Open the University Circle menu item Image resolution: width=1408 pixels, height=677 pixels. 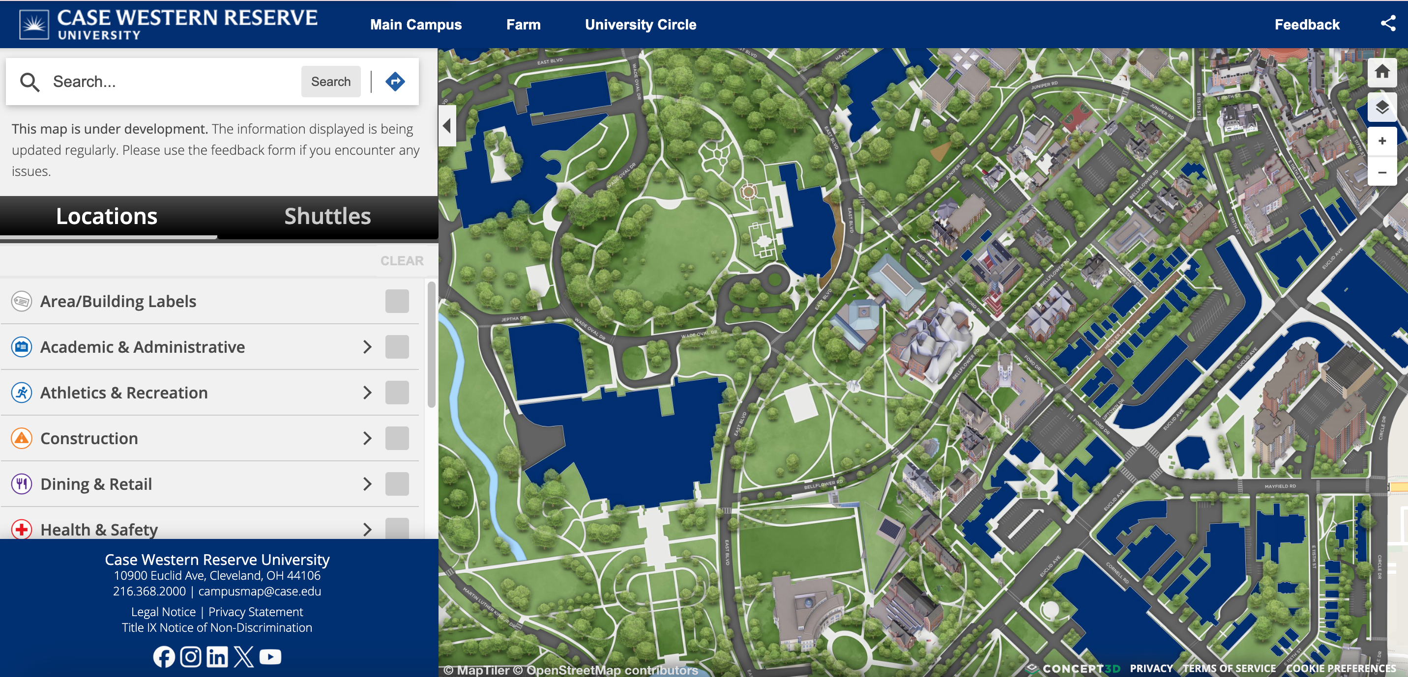641,25
